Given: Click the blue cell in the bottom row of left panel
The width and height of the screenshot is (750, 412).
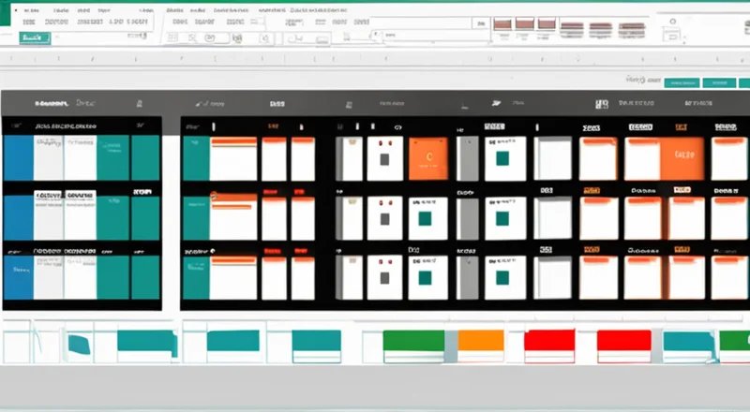Looking at the screenshot, I should coord(18,278).
